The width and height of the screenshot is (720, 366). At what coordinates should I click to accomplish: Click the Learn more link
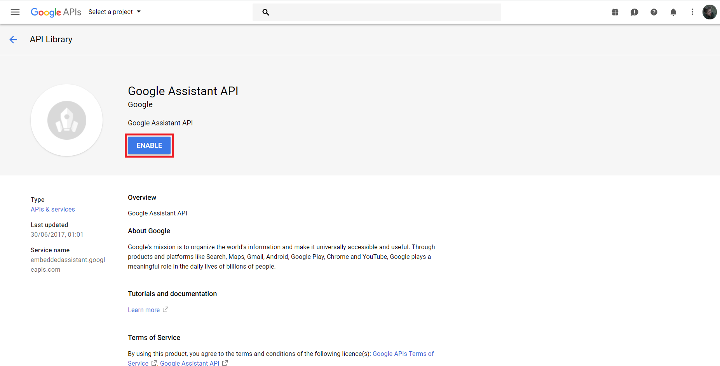[x=144, y=310]
